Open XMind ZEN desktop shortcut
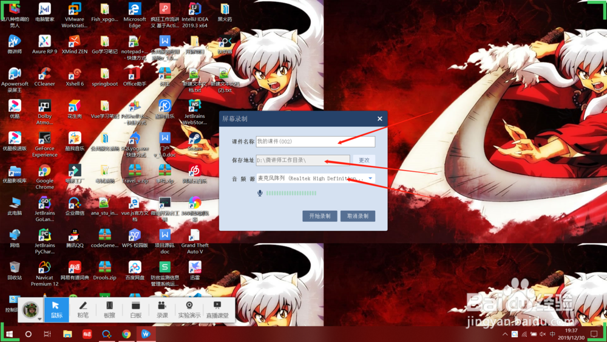Image resolution: width=607 pixels, height=342 pixels. tap(74, 44)
